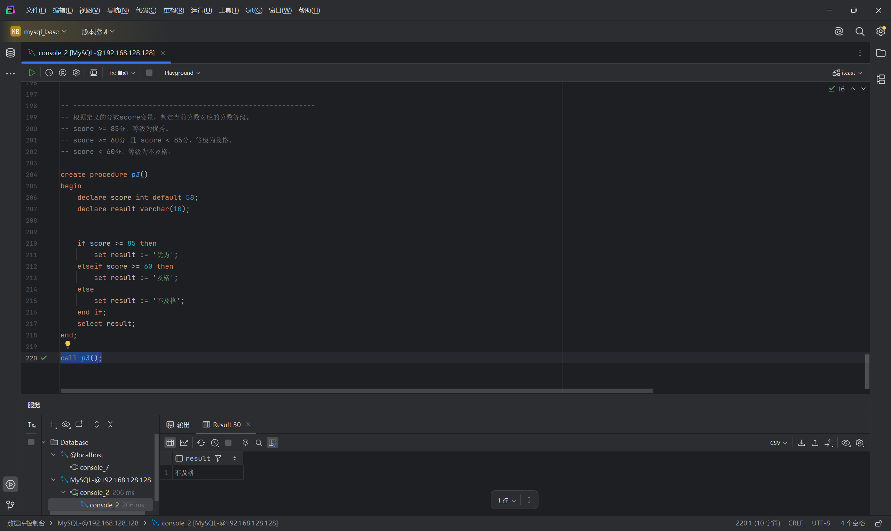Click the chart view icon in result toolbar
This screenshot has width=891, height=531.
click(x=184, y=443)
